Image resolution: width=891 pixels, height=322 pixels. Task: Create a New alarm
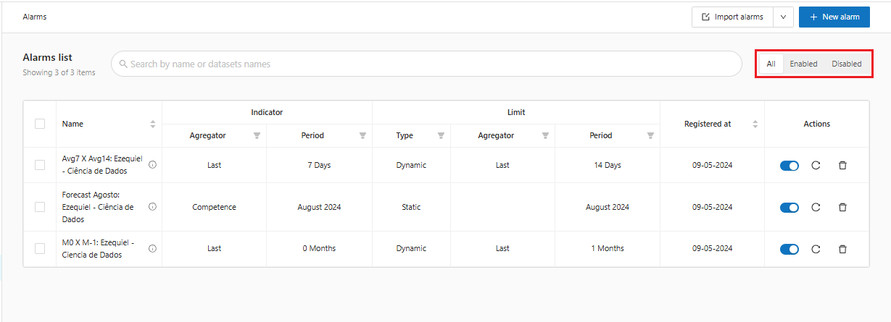(x=834, y=17)
